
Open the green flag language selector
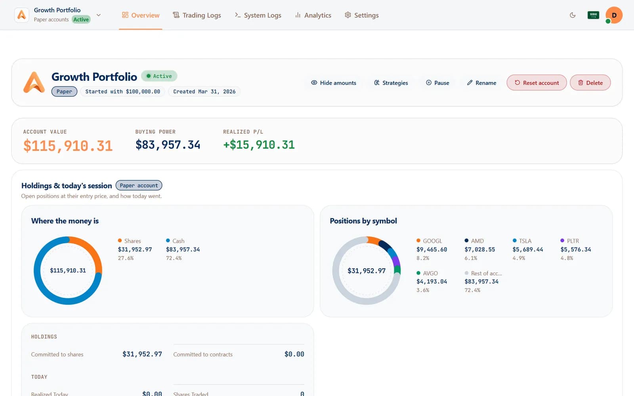coord(593,15)
